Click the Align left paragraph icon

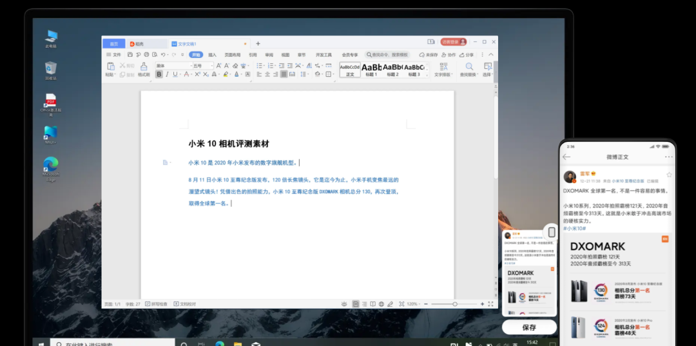click(x=259, y=74)
